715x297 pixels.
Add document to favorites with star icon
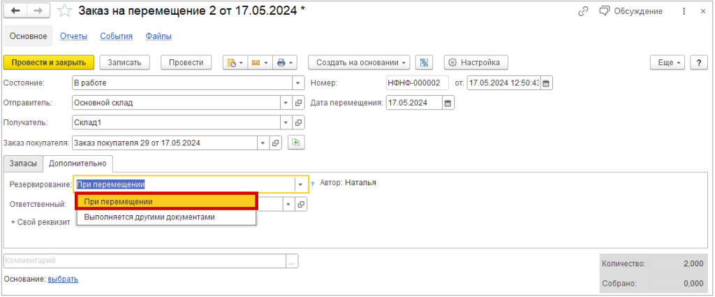[x=64, y=11]
